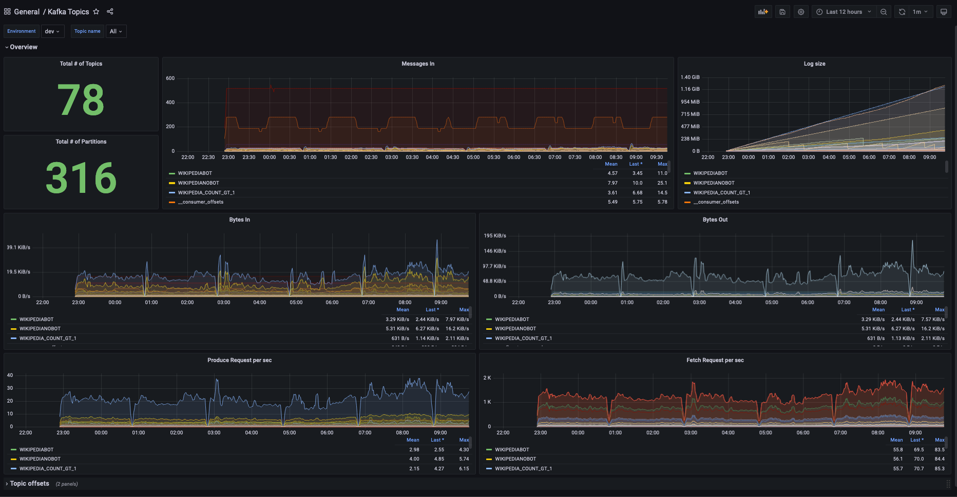The width and height of the screenshot is (957, 497).
Task: Toggle __consumer_offsets series in Messages In legend
Action: 201,202
